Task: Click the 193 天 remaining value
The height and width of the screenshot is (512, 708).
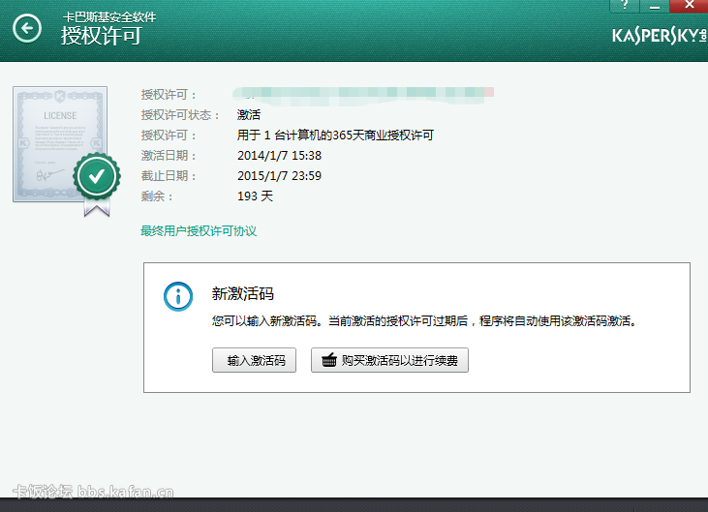Action: click(x=255, y=196)
